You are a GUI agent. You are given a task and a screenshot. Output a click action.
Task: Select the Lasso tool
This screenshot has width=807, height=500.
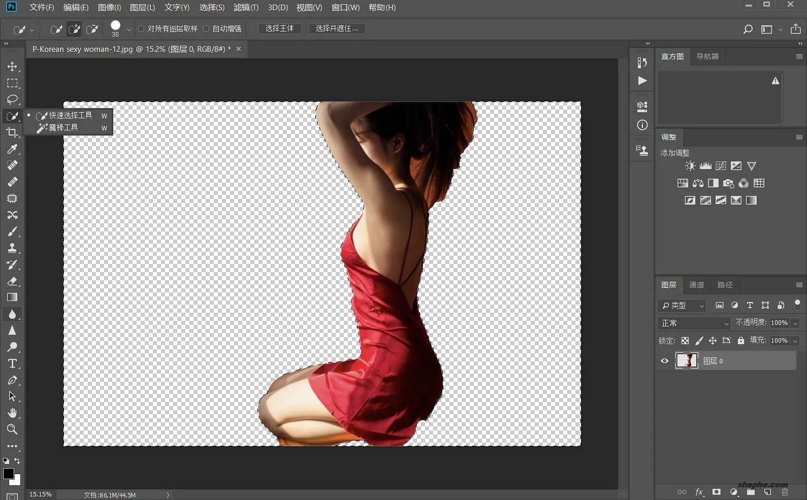[x=12, y=99]
